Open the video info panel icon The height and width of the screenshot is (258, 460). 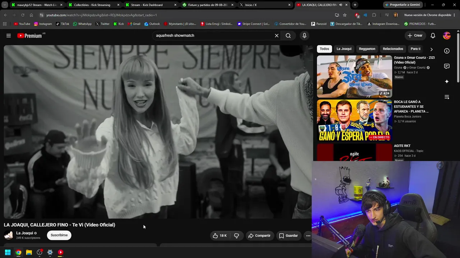(x=447, y=51)
